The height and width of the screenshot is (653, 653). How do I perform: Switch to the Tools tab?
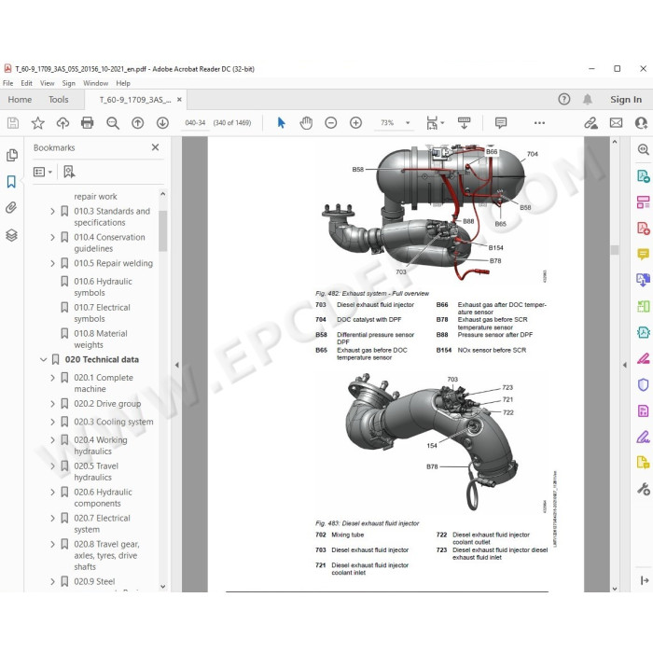click(x=58, y=100)
